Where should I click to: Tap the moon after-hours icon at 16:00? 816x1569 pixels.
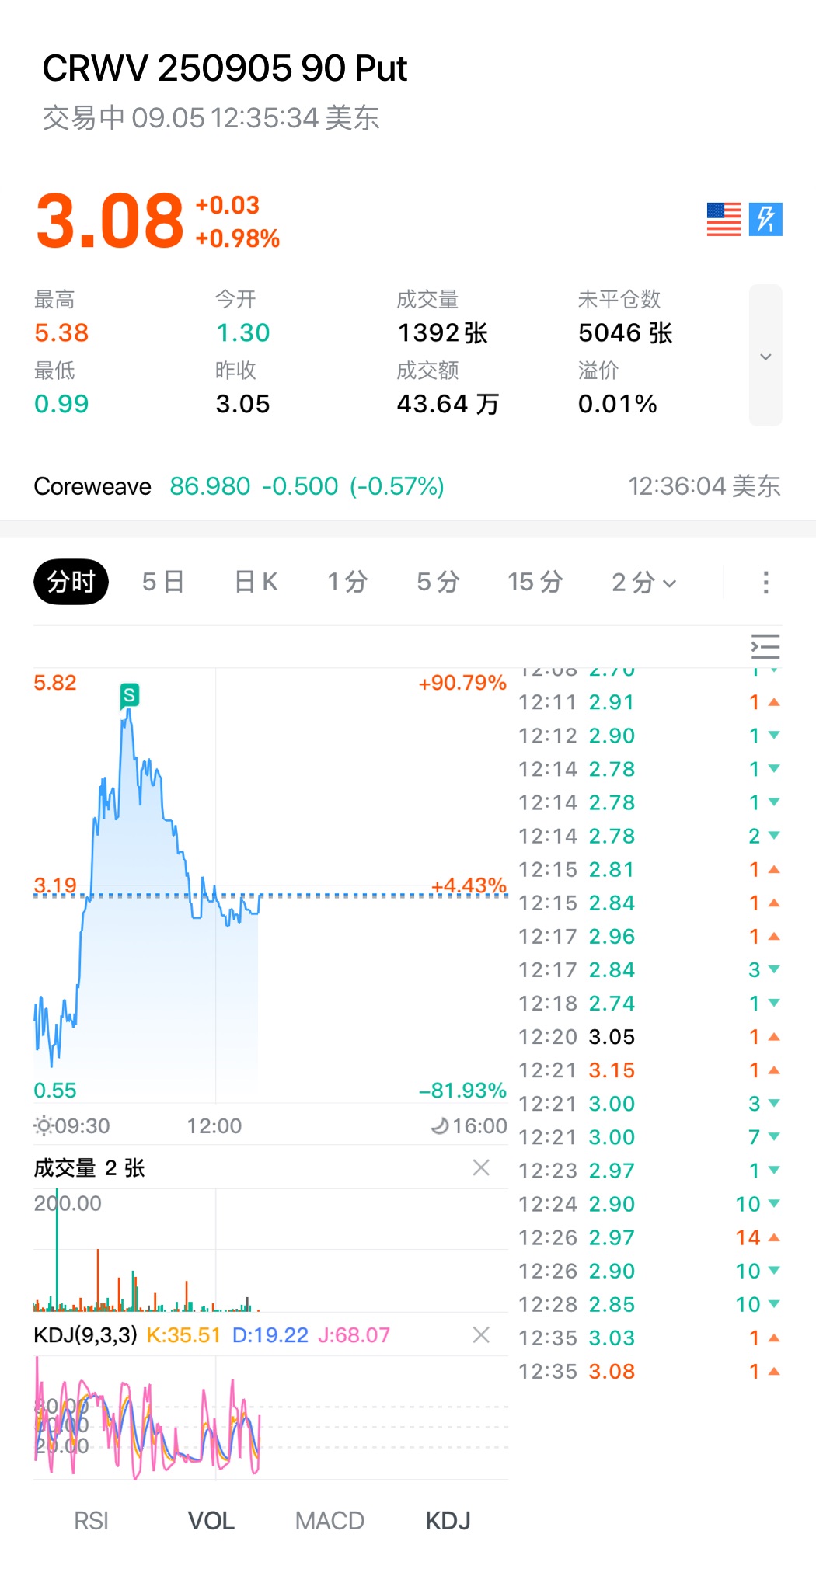pos(440,1125)
